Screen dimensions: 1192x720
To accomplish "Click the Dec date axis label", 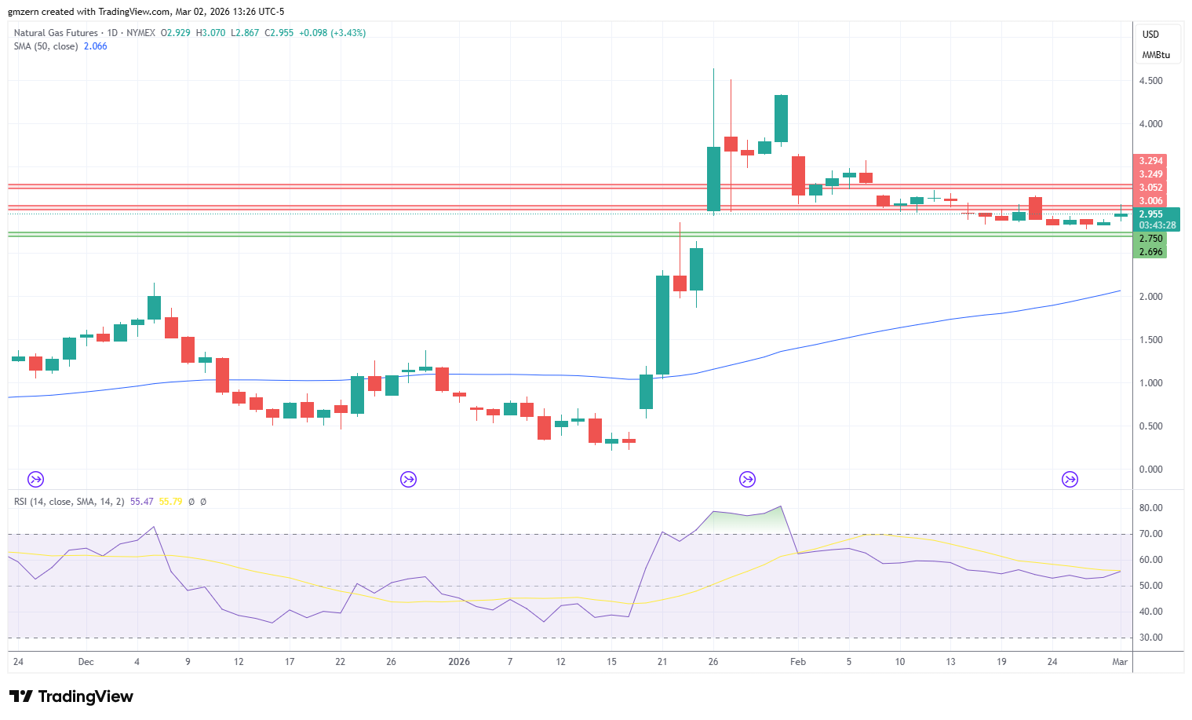I will coord(86,662).
